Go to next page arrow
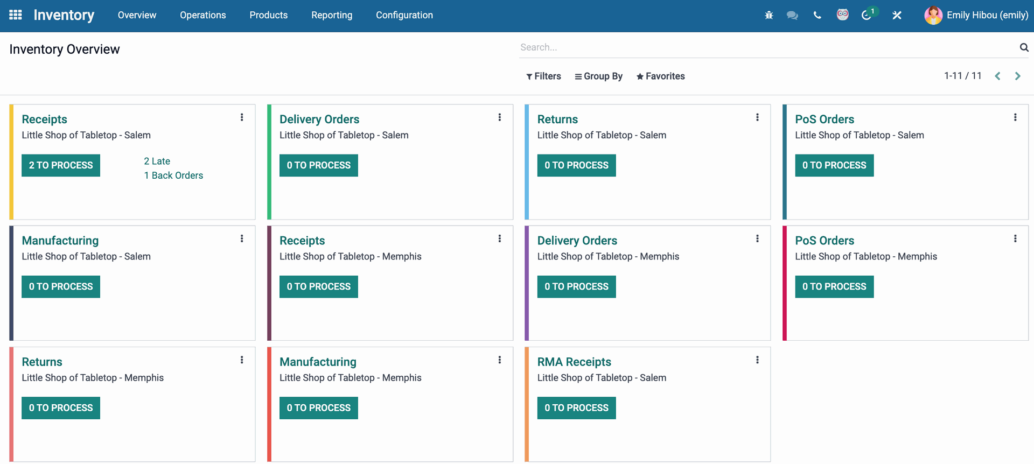 [x=1017, y=76]
